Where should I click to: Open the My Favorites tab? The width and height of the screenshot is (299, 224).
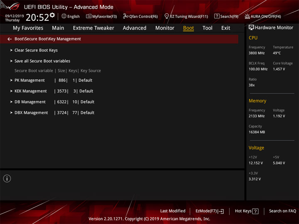coord(28,28)
